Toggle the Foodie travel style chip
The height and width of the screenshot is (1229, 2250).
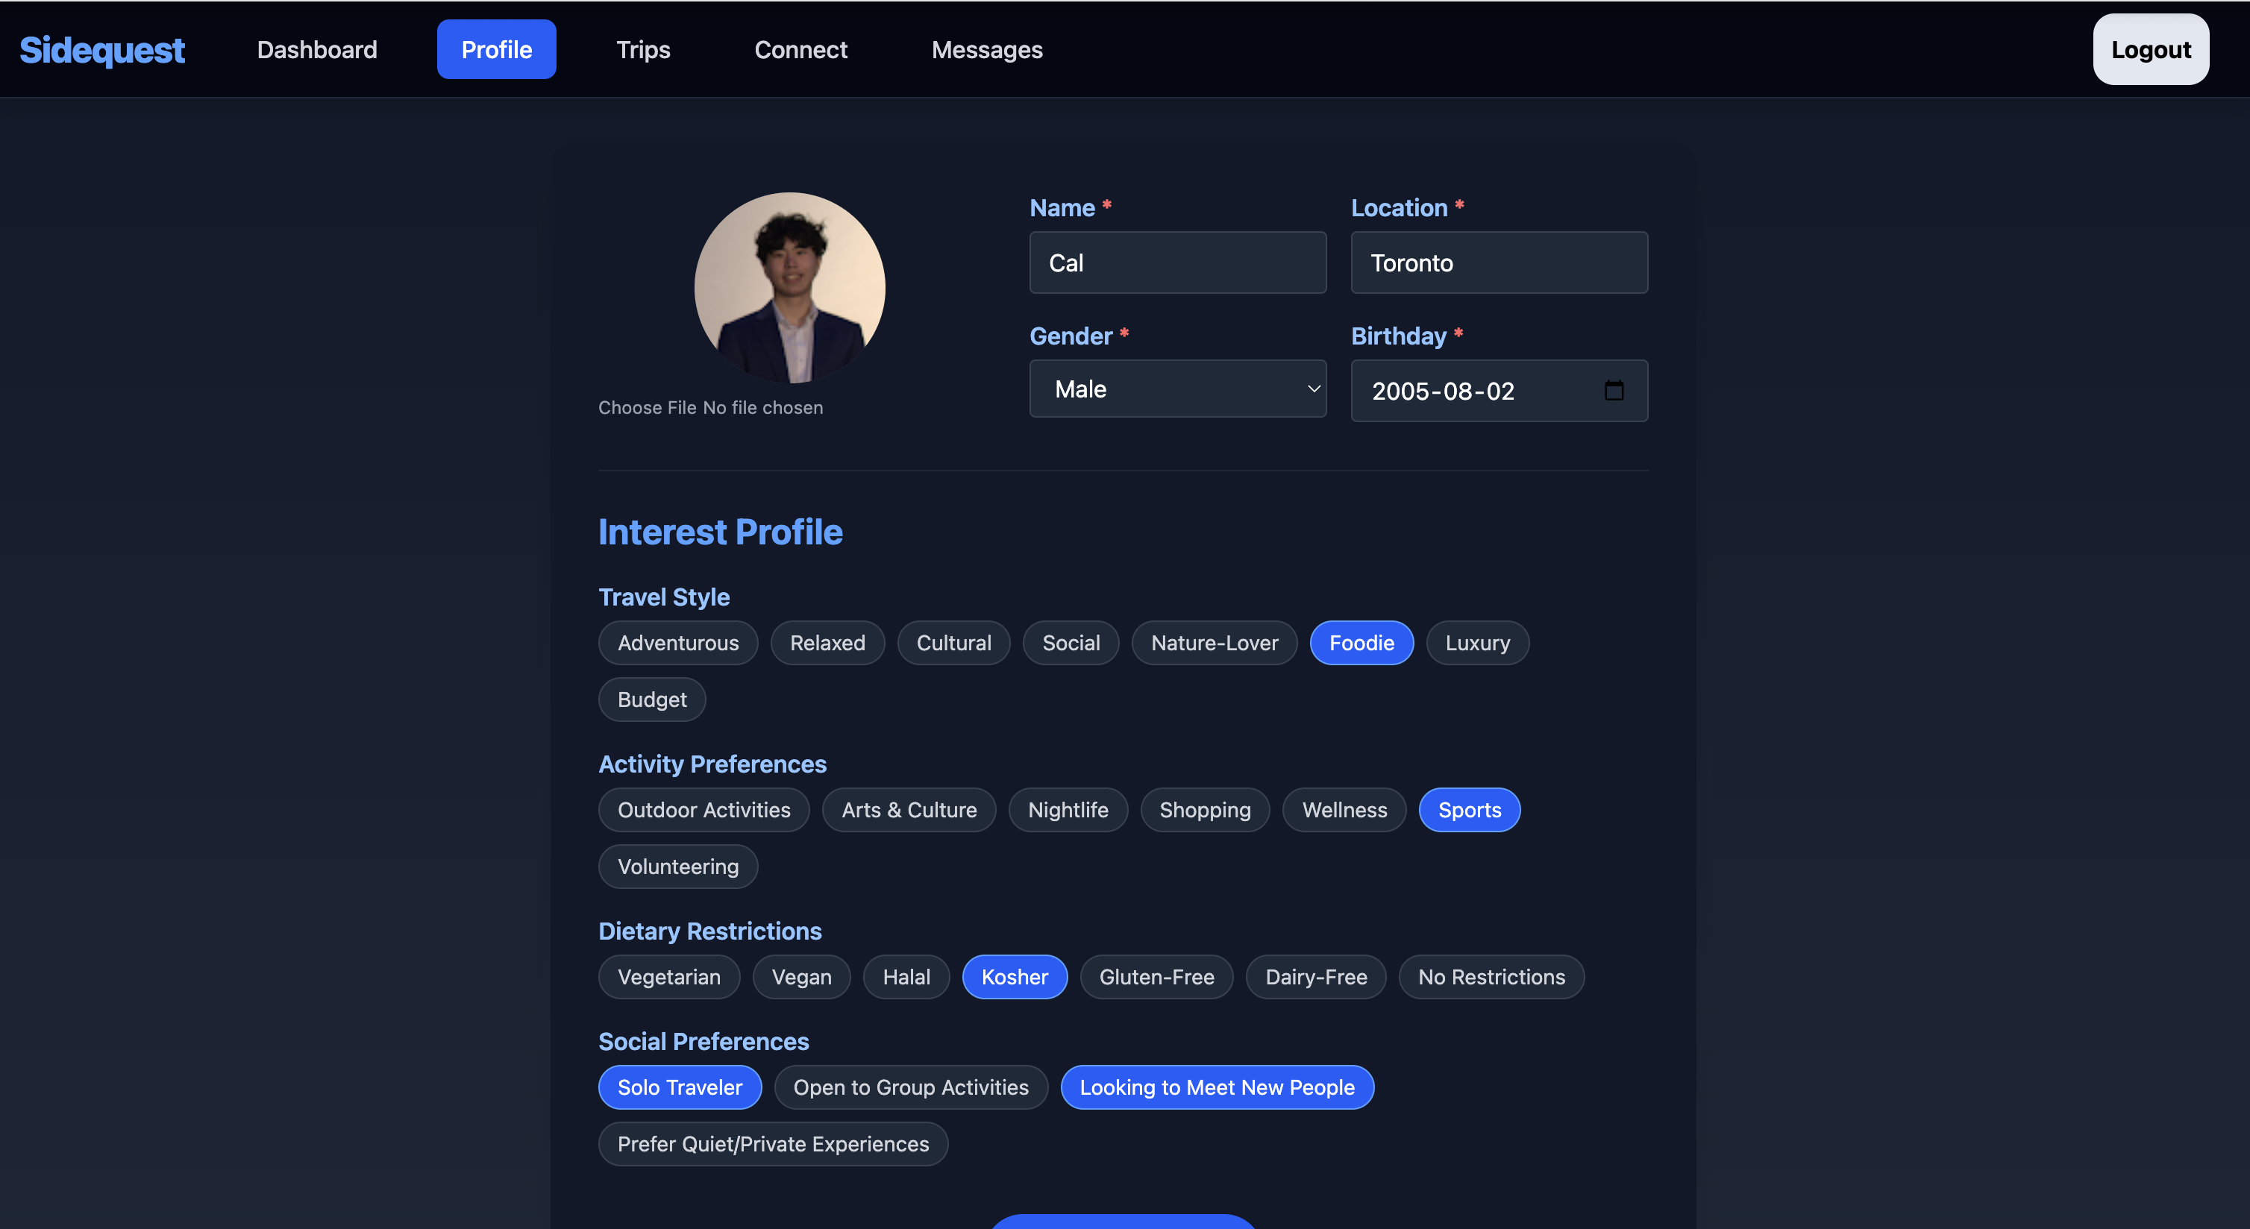tap(1361, 644)
